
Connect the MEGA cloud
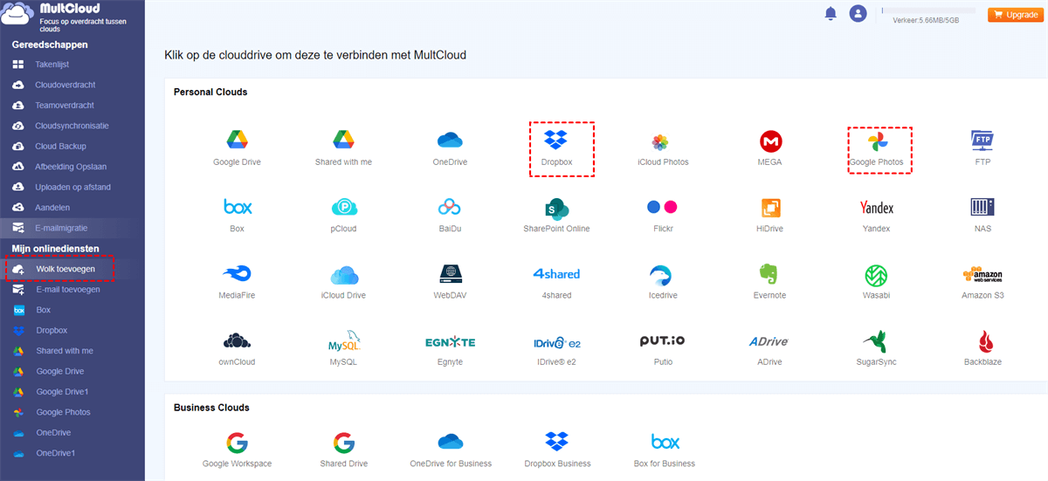point(770,141)
